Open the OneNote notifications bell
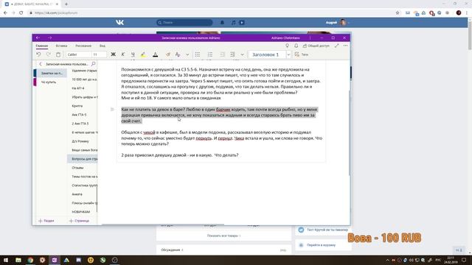The height and width of the screenshot is (265, 472). pyautogui.click(x=296, y=46)
